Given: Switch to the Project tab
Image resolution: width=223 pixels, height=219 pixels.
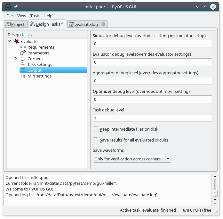Looking at the screenshot, I should click(15, 24).
